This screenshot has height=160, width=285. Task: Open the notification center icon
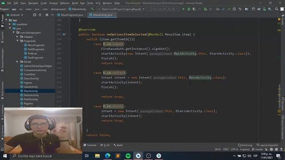[x=278, y=156]
